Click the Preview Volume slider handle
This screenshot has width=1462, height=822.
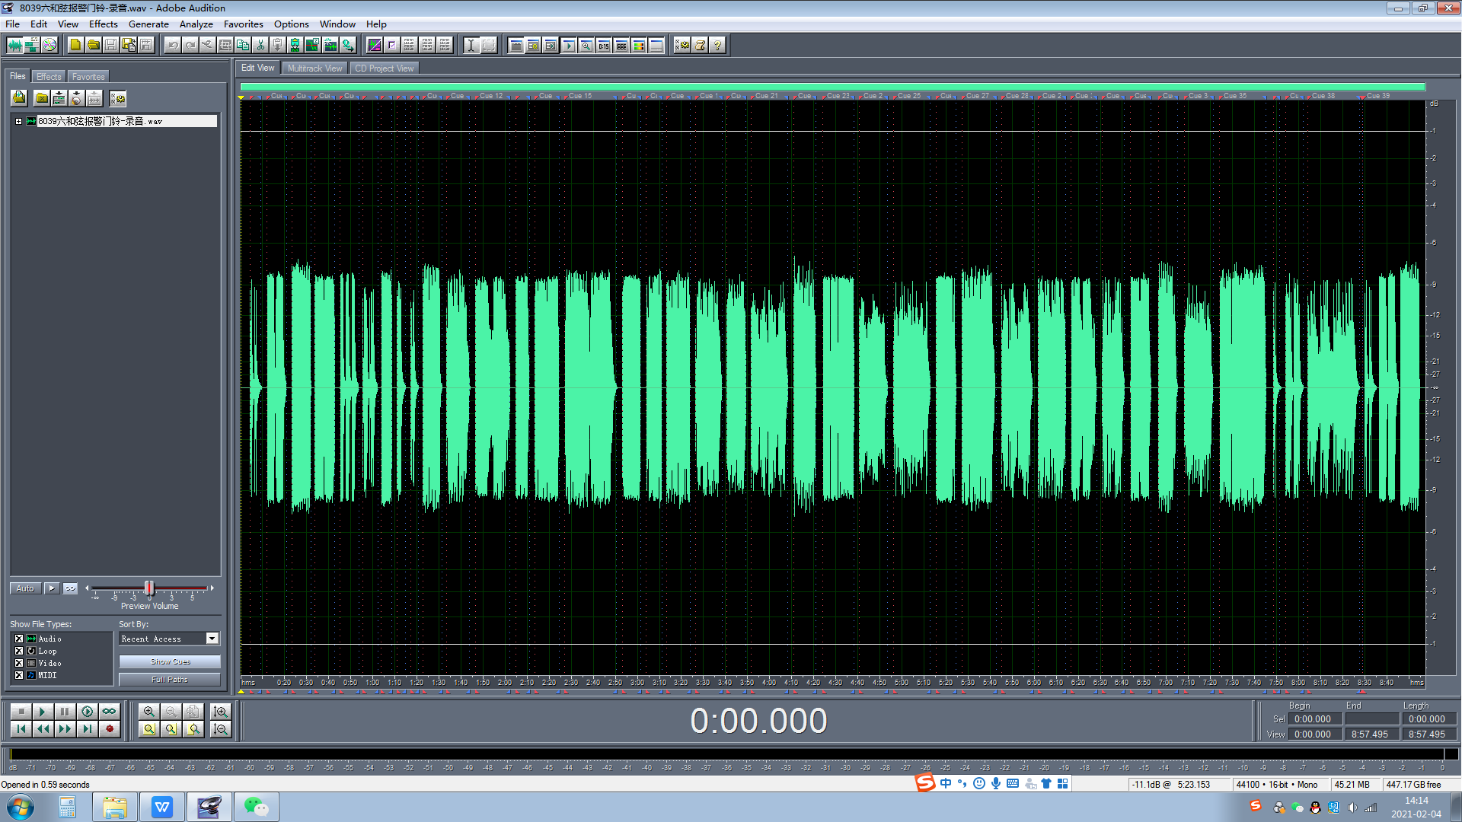149,588
